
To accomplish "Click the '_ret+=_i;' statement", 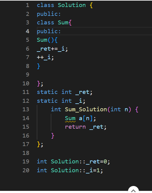I will pos(52,49).
